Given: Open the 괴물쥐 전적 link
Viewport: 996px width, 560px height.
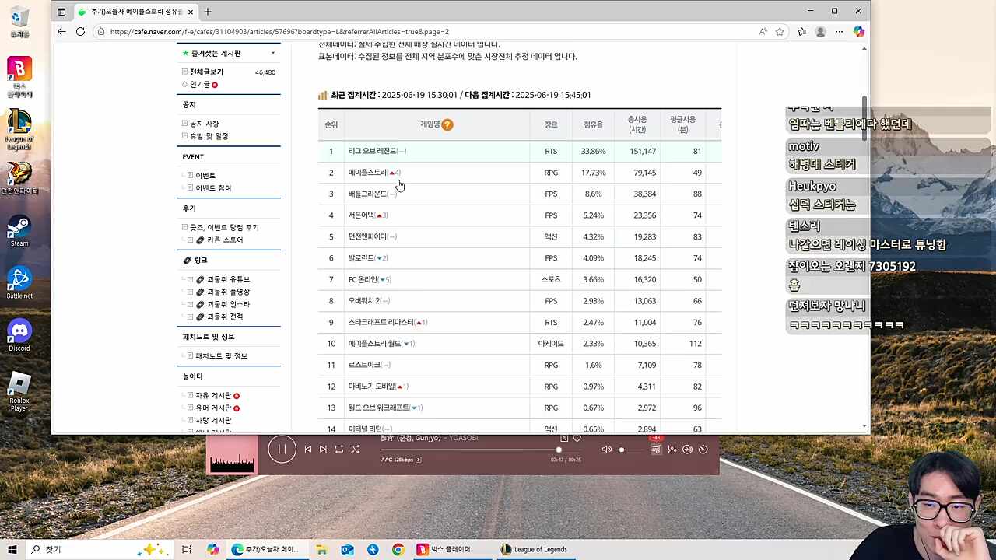Looking at the screenshot, I should [x=225, y=317].
